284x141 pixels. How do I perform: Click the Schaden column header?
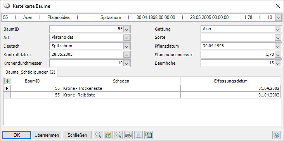click(121, 81)
